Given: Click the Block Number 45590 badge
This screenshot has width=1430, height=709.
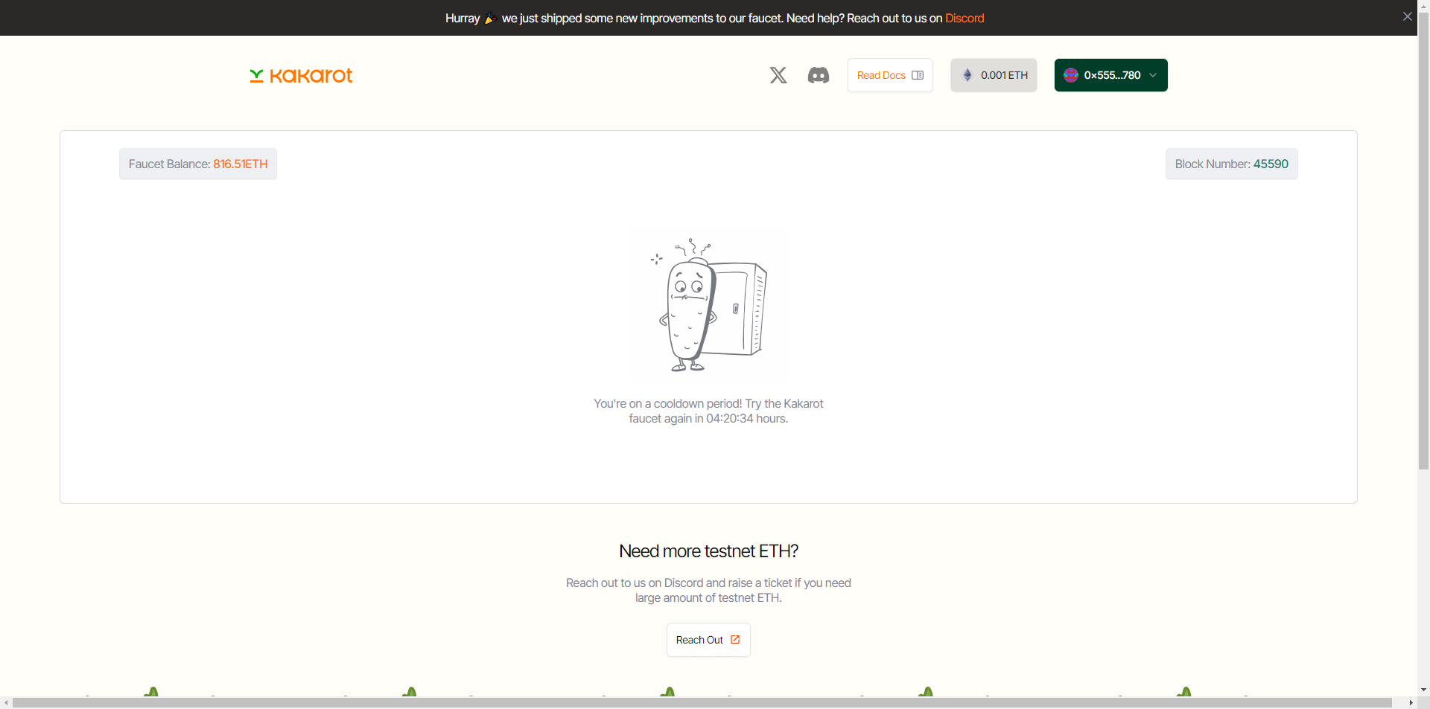Looking at the screenshot, I should pos(1231,164).
